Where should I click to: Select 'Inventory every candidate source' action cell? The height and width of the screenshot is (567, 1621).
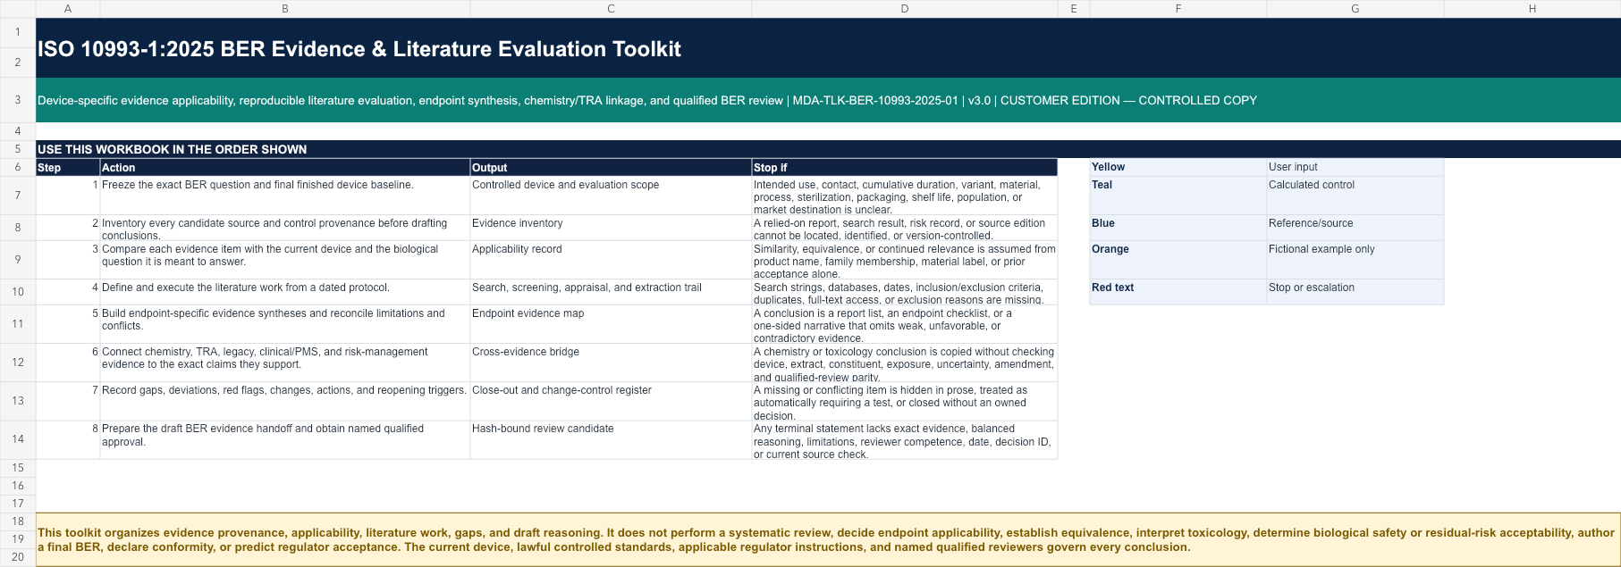(x=285, y=228)
